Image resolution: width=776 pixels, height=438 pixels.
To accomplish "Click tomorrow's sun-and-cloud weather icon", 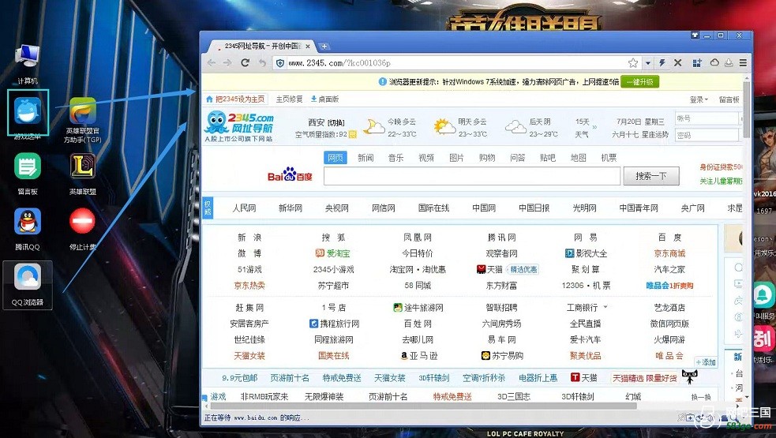I will pos(444,127).
